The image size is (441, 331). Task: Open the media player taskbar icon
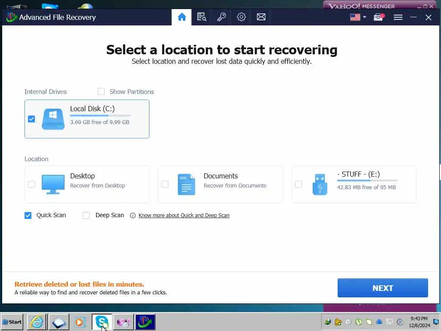[x=80, y=322]
